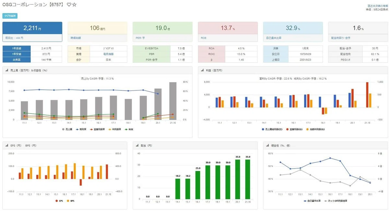Viewport: 389px width, 211px height.
Task: Click the bar-chart icon in 利益 panel header
Action: [202, 70]
